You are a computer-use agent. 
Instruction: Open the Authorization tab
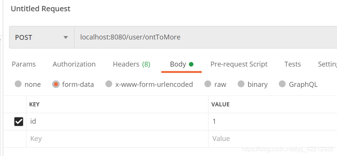click(x=74, y=64)
